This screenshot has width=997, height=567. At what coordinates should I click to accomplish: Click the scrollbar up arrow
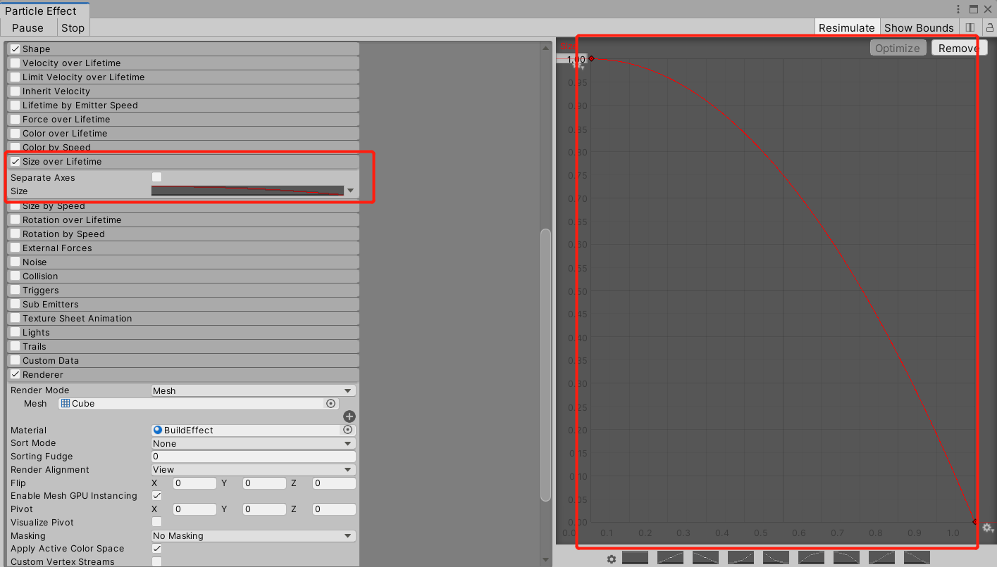(545, 48)
